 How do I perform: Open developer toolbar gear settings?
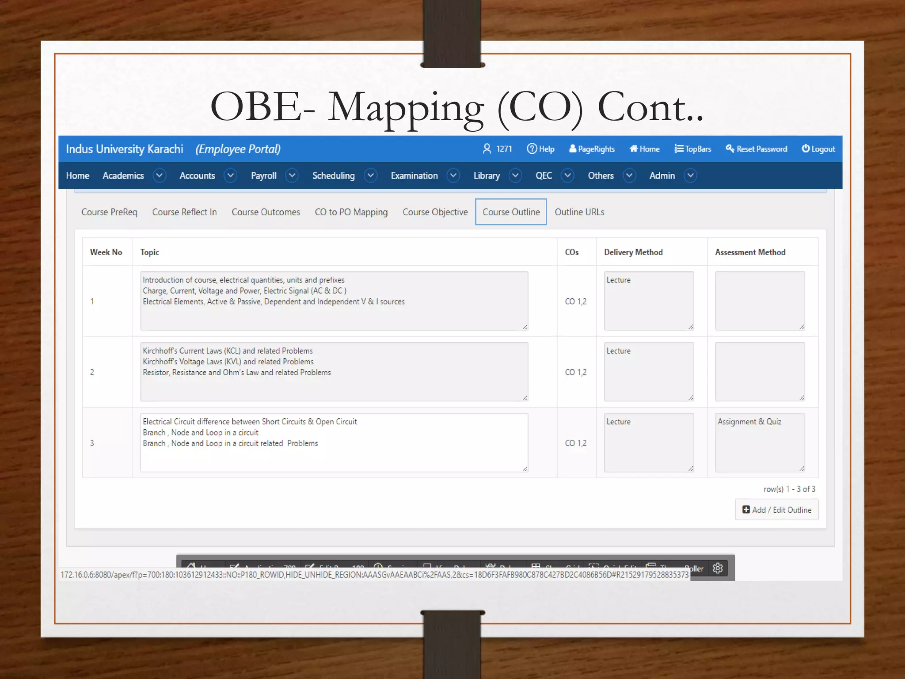(718, 568)
